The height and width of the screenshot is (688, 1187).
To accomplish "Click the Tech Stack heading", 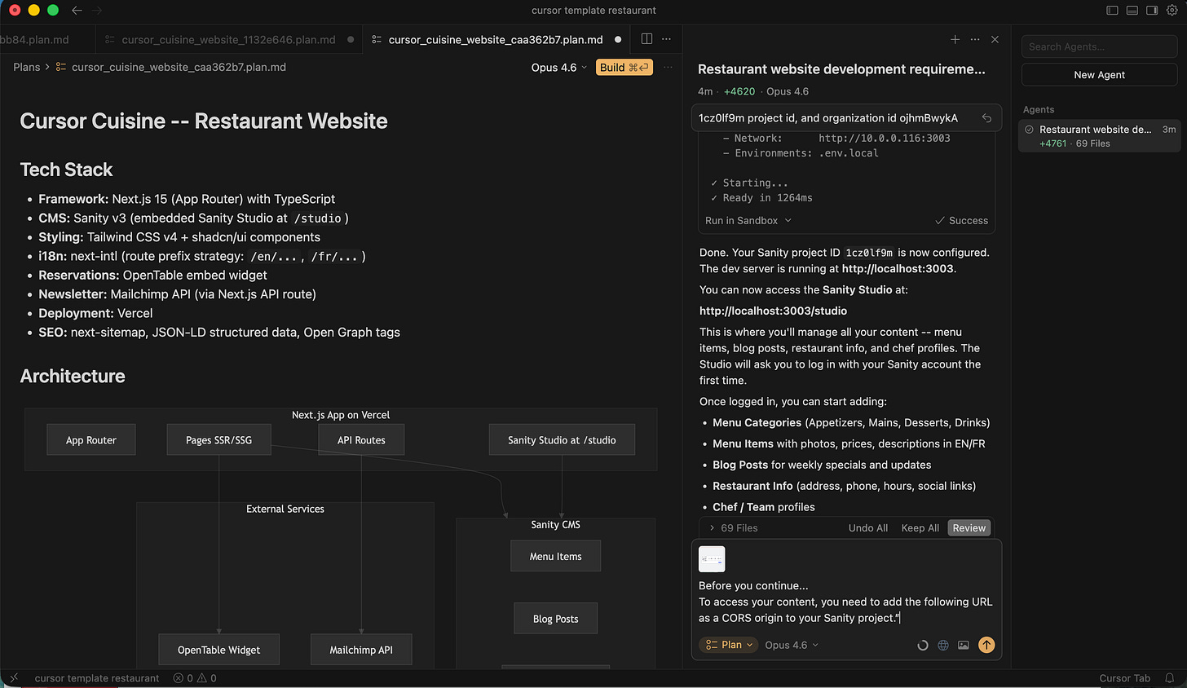I will (66, 170).
